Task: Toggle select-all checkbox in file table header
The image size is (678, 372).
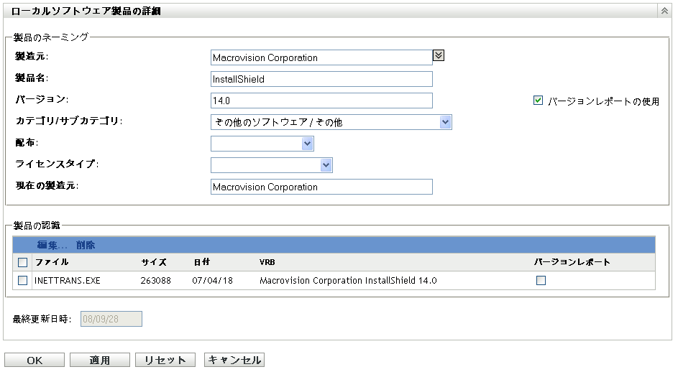Action: pyautogui.click(x=23, y=262)
